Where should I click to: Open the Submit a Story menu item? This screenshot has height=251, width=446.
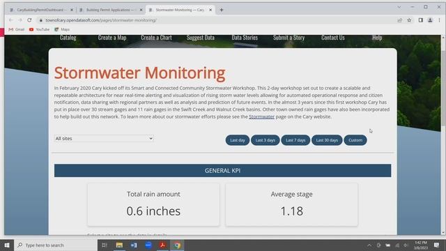point(289,38)
